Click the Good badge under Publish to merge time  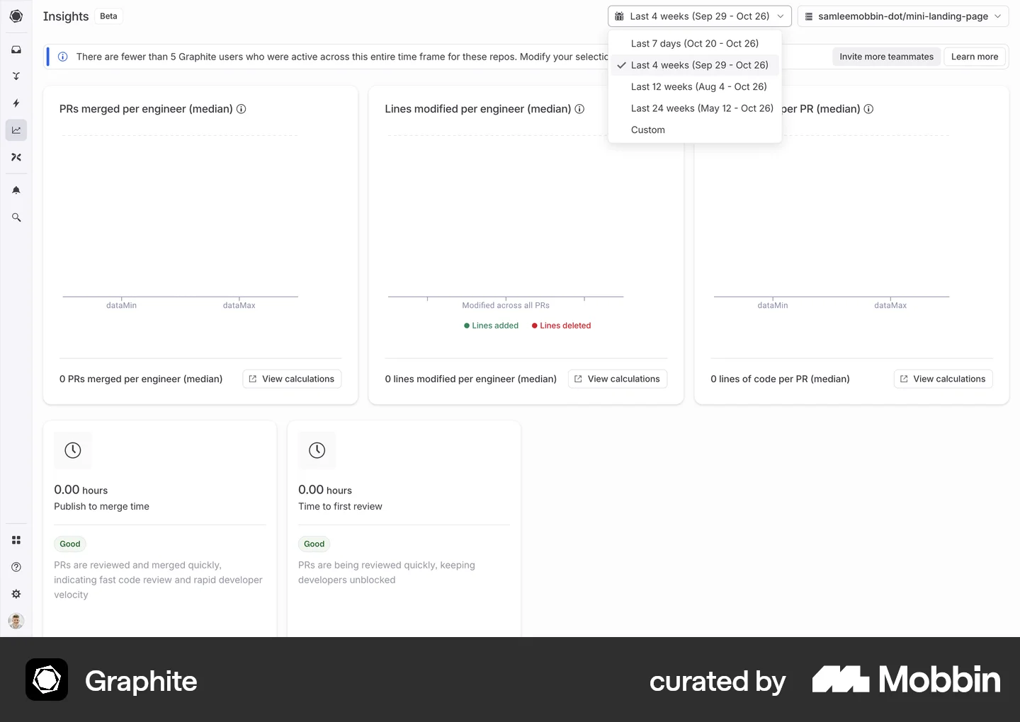70,544
